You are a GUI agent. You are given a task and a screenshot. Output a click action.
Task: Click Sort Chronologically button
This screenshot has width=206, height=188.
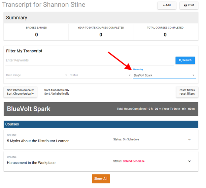20,92
